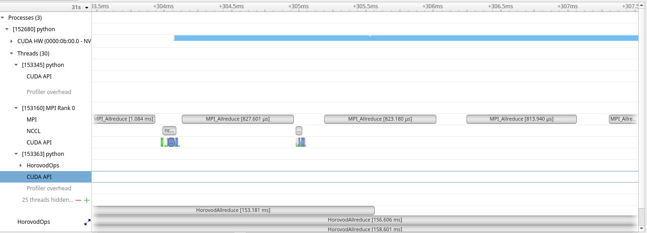Click the +305ms mark on the ruler
This screenshot has width=647, height=233.
[x=298, y=6]
